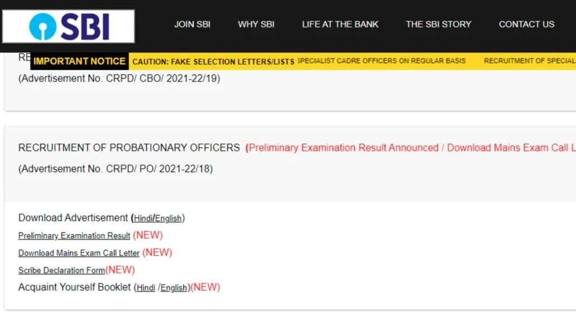Select THE SBI STORY in navigation
This screenshot has width=576, height=324.
[x=438, y=24]
